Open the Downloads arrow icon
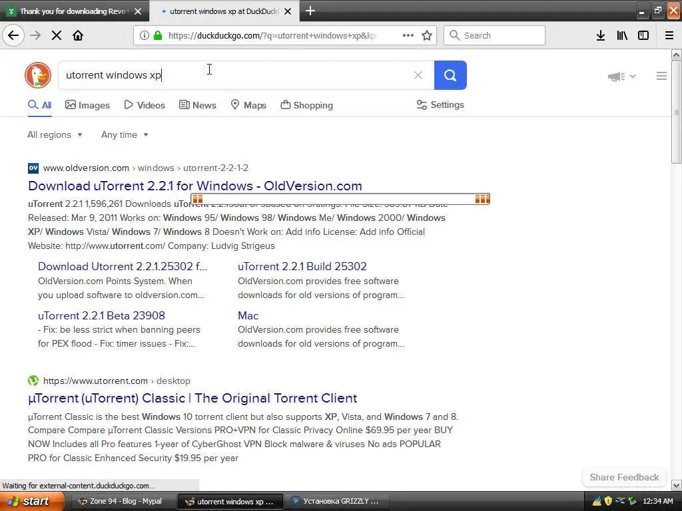The image size is (682, 511). pyautogui.click(x=601, y=35)
